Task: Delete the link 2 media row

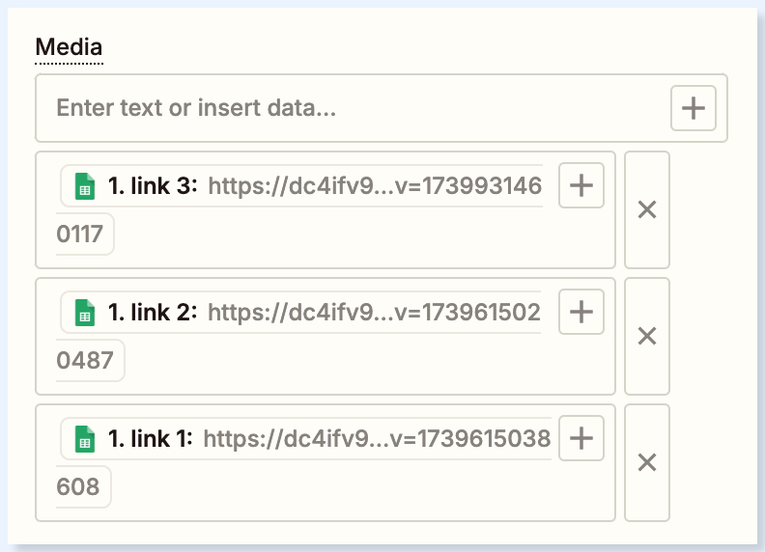Action: coord(647,336)
